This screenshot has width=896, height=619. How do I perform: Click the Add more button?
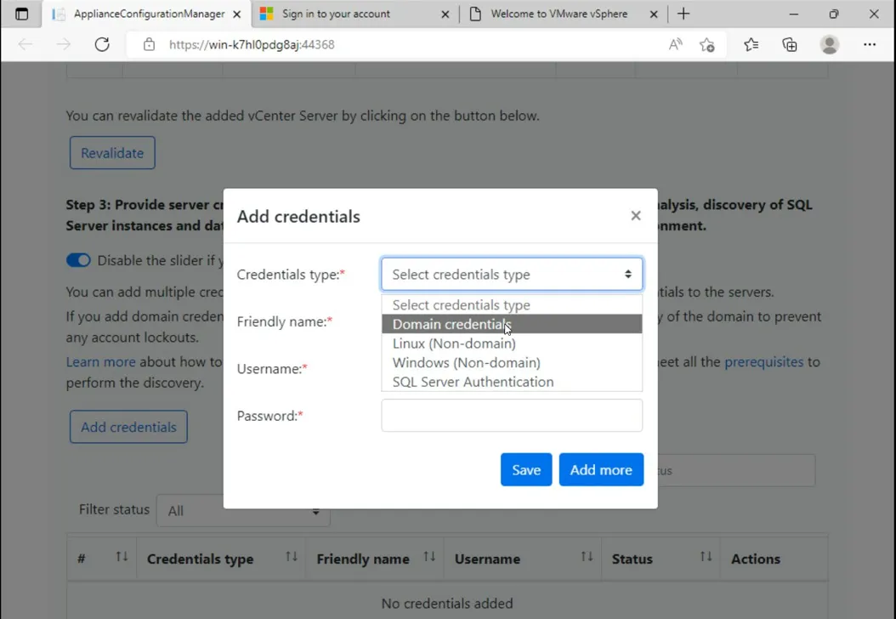coord(601,470)
